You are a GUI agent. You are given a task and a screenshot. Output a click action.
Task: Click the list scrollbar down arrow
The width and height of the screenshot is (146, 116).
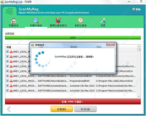pyautogui.click(x=139, y=96)
